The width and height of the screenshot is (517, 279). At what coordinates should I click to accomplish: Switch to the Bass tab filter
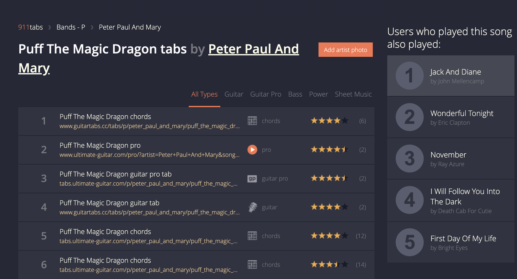point(295,94)
